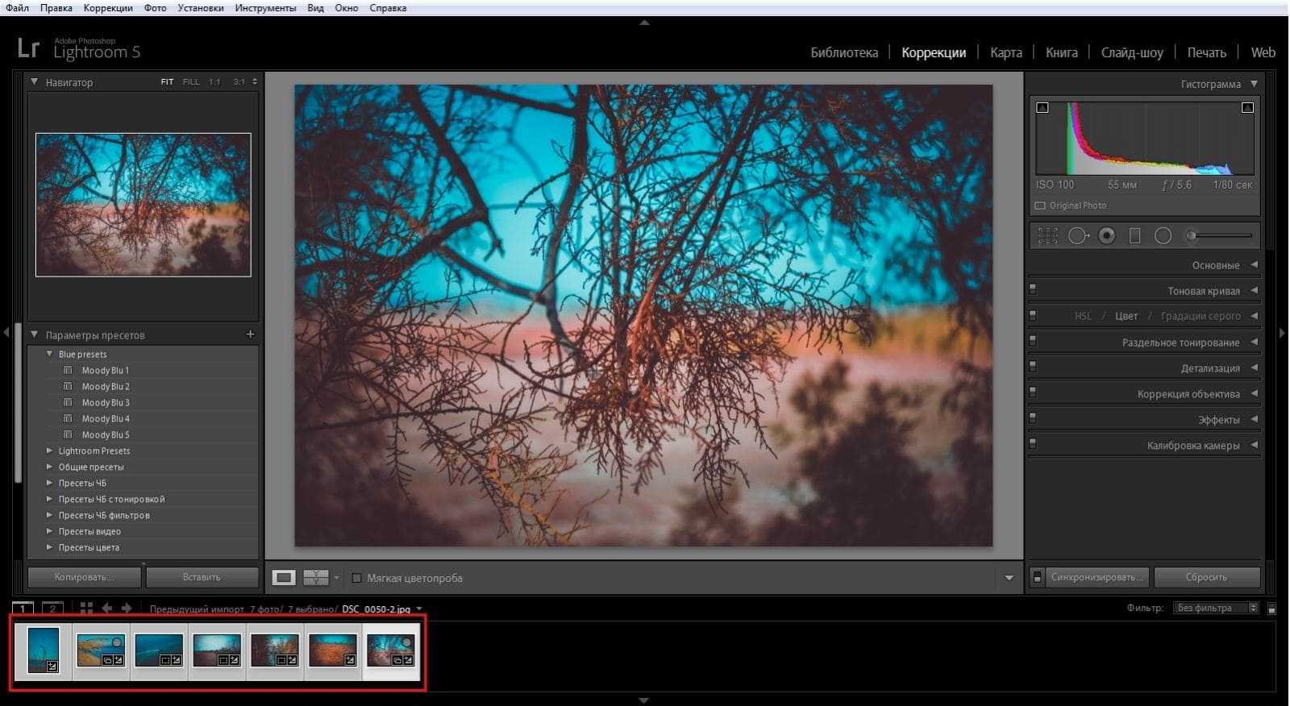The height and width of the screenshot is (706, 1290).
Task: Open the Фото menu
Action: click(155, 8)
